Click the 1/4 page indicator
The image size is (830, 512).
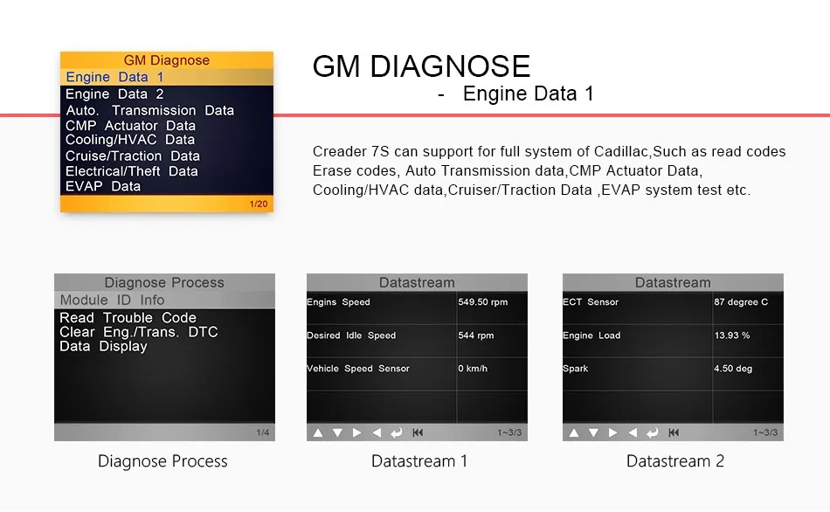(x=263, y=432)
